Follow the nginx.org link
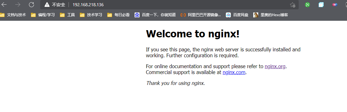Screen dimensions: 347x112 (275, 66)
